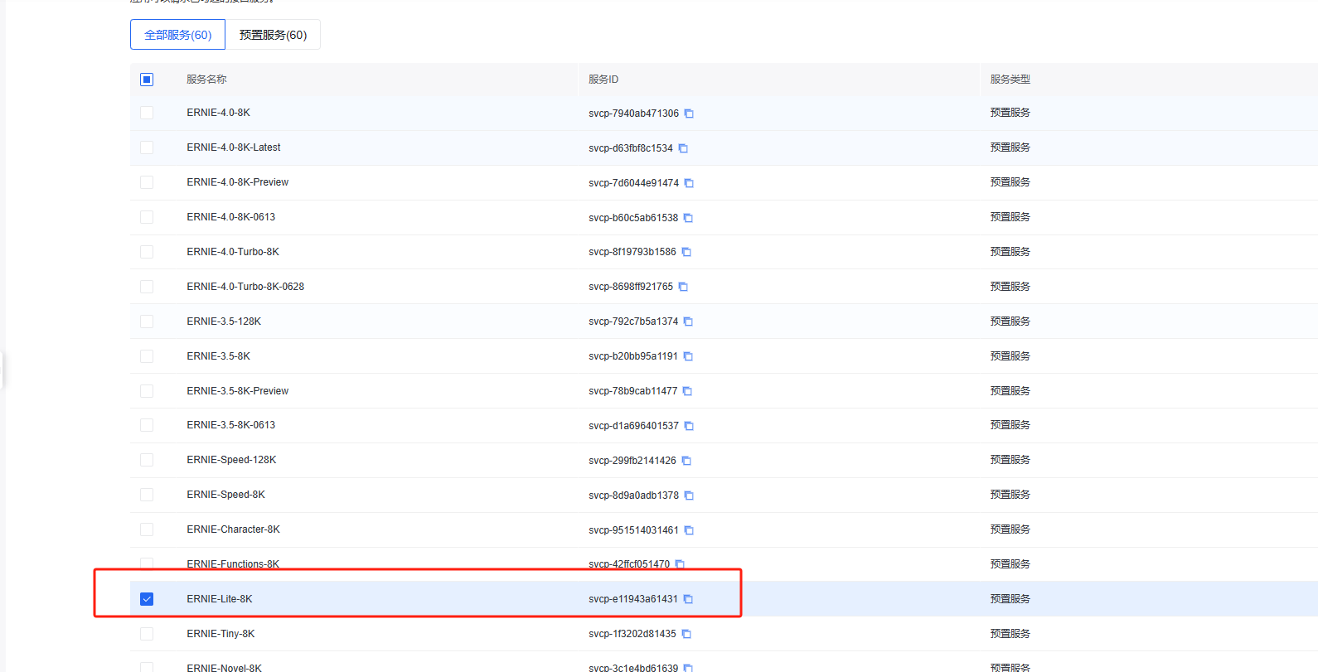This screenshot has width=1318, height=672.
Task: Check the ERNIE-3.5-8K row checkbox
Action: pos(147,356)
